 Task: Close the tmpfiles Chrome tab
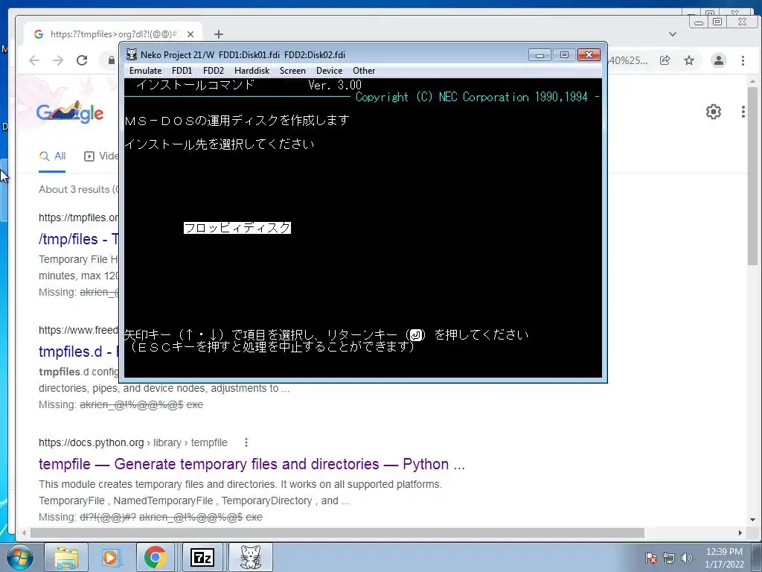pyautogui.click(x=190, y=34)
